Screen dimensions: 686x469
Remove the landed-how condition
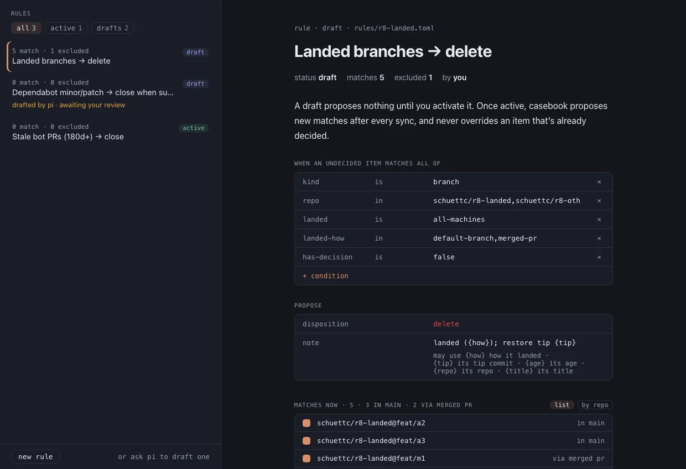tap(599, 238)
